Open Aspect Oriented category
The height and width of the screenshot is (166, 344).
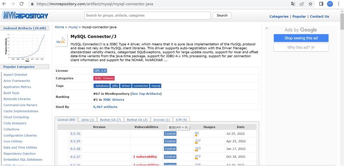pyautogui.click(x=15, y=75)
